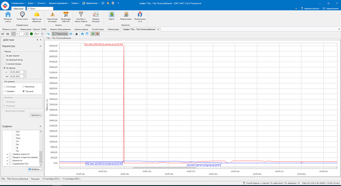Viewport: 341px width, 186px height.
Task: Toggle the Параметры toolbar button
Action: (60, 34)
